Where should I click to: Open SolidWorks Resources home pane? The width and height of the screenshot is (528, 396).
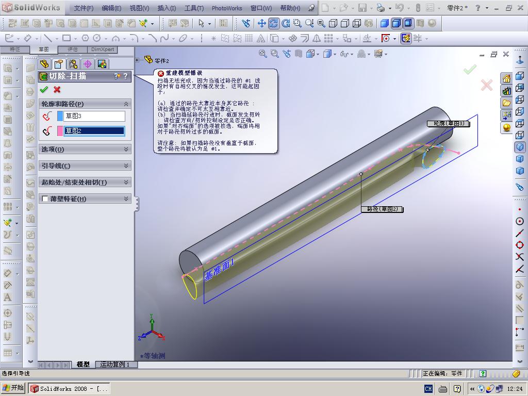point(506,79)
